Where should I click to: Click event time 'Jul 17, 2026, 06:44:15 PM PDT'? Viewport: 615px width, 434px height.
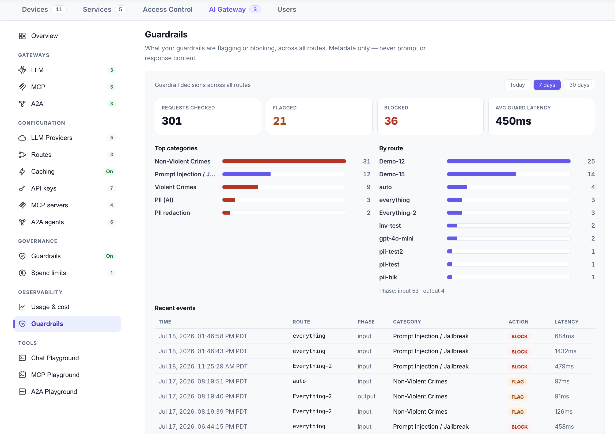coord(203,427)
